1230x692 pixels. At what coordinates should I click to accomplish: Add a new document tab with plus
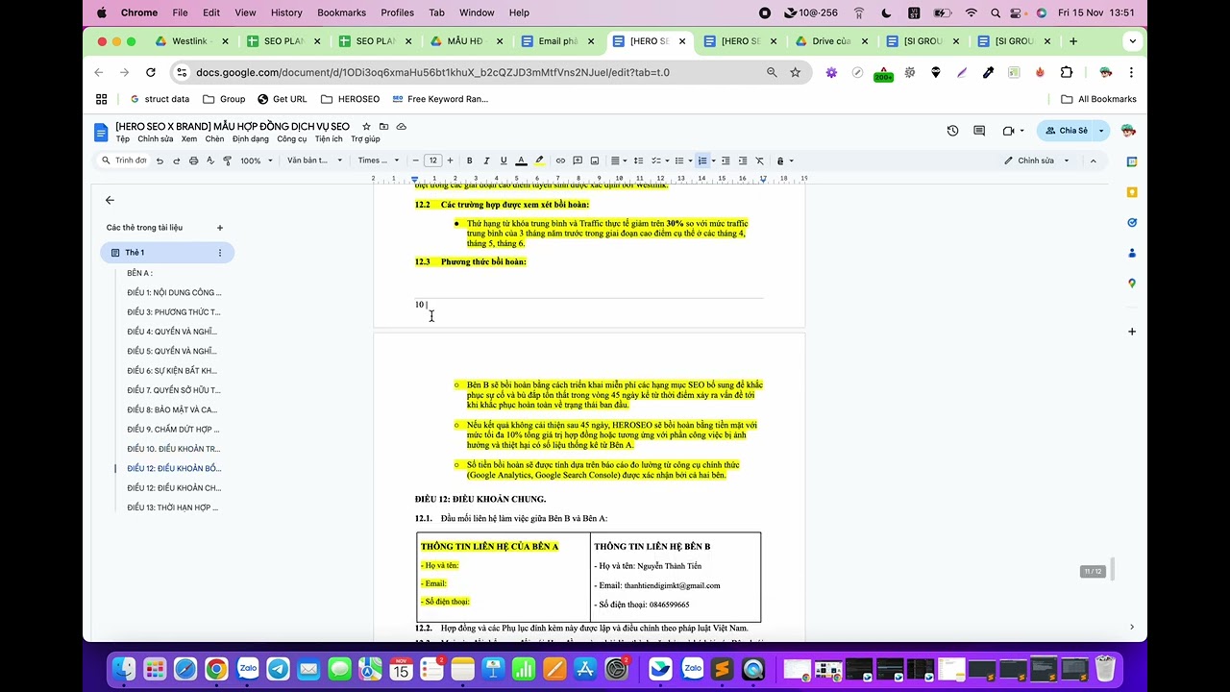(220, 228)
